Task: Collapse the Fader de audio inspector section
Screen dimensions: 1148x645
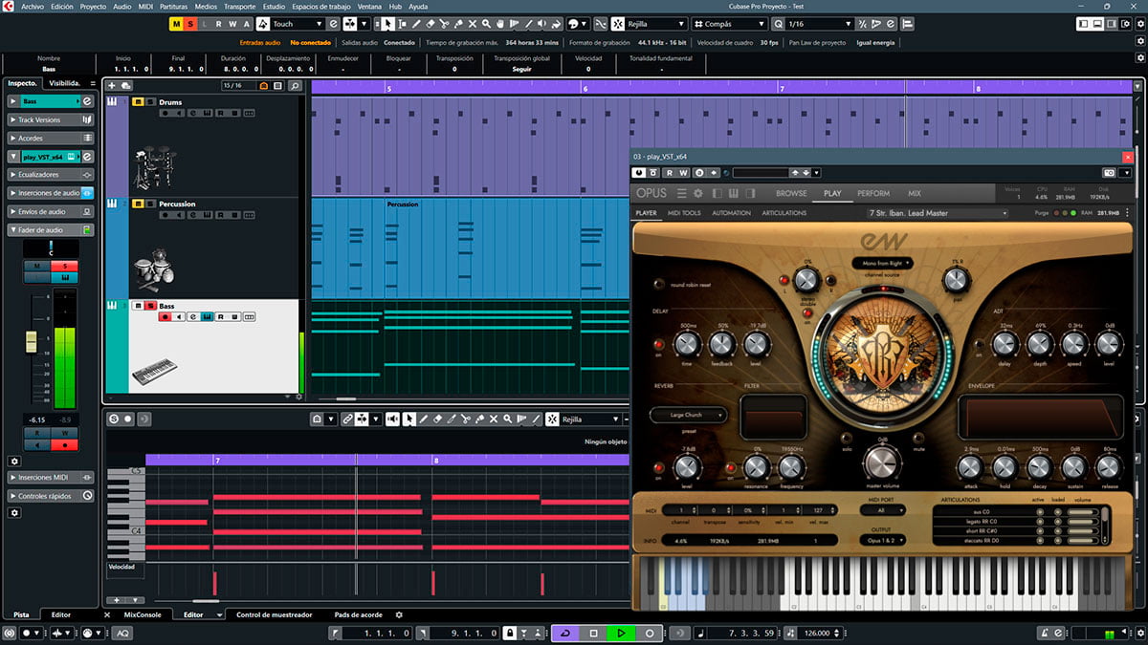Action: [51, 229]
